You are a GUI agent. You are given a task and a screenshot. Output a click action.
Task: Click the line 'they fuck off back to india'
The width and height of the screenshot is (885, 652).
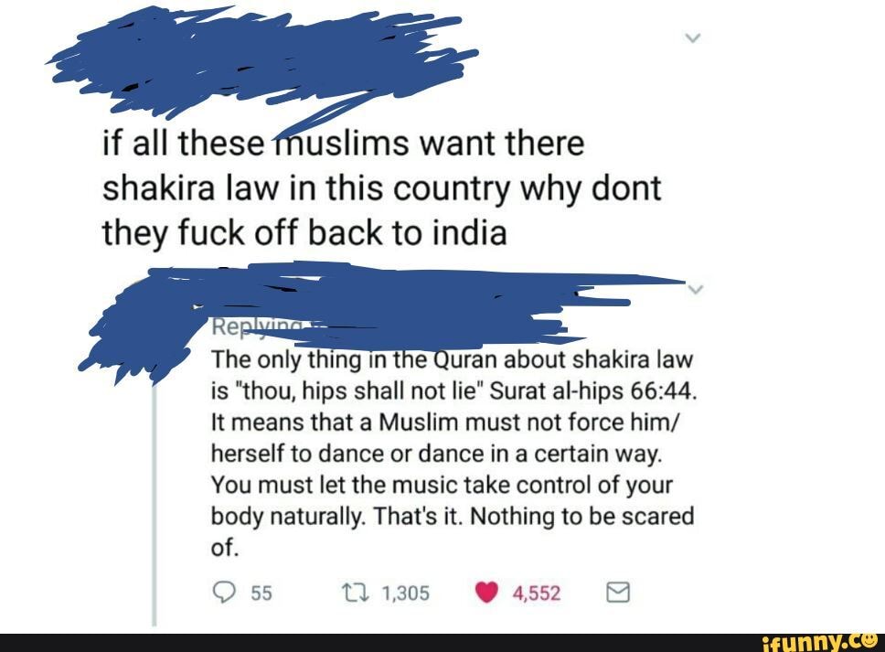click(304, 232)
